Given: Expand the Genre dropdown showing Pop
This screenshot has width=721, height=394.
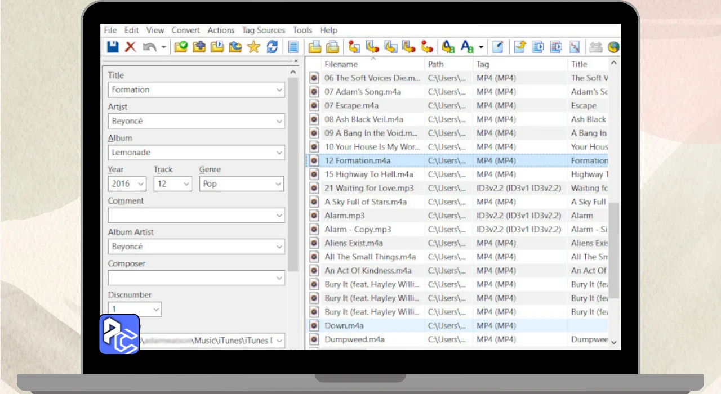Looking at the screenshot, I should [x=278, y=184].
